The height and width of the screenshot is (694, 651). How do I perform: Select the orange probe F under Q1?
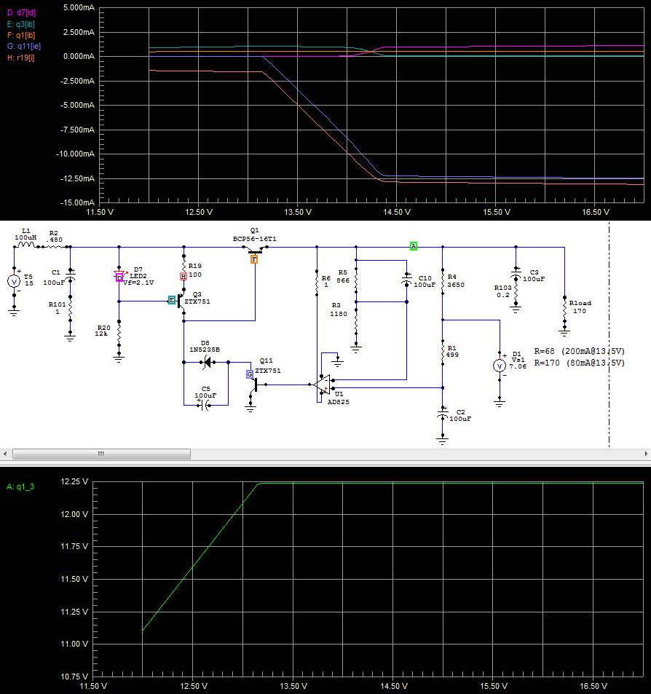254,259
